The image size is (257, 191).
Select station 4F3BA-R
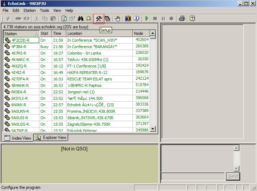click(19, 47)
